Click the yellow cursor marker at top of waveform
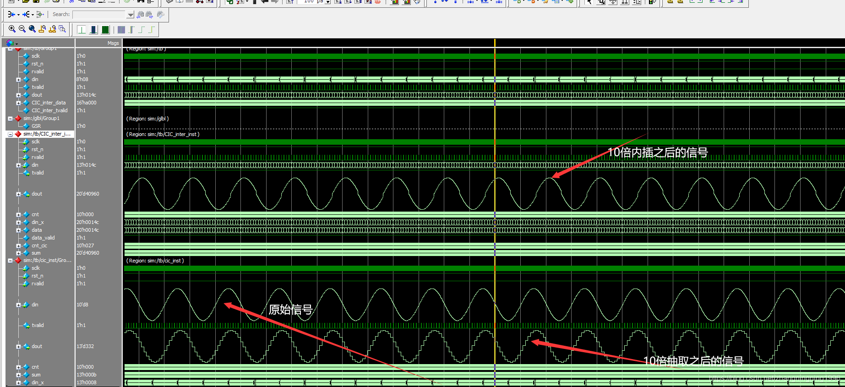 (x=495, y=43)
